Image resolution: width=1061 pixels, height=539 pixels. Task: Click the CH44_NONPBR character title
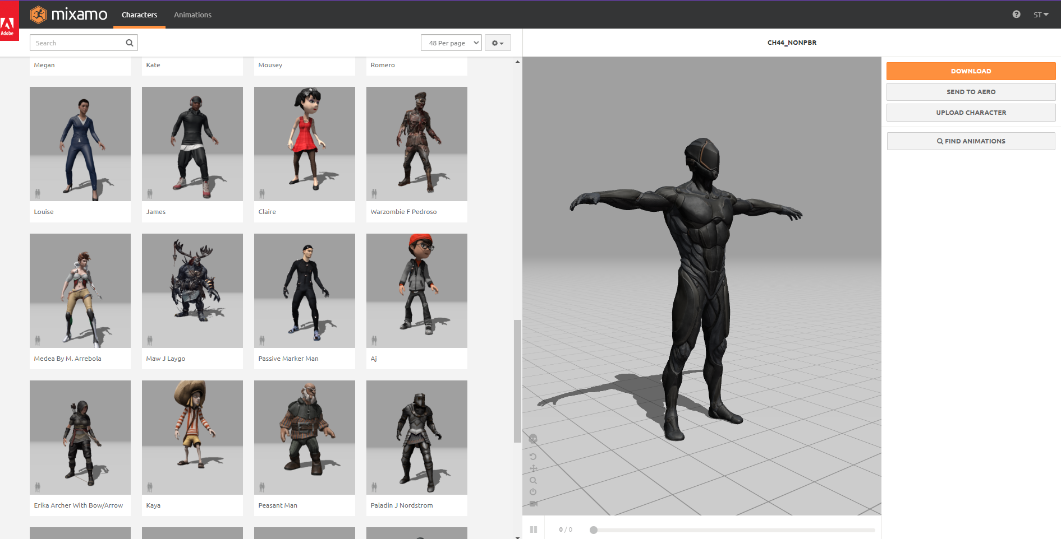(x=792, y=43)
